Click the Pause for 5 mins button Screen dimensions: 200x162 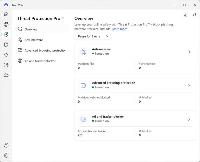point(89,36)
